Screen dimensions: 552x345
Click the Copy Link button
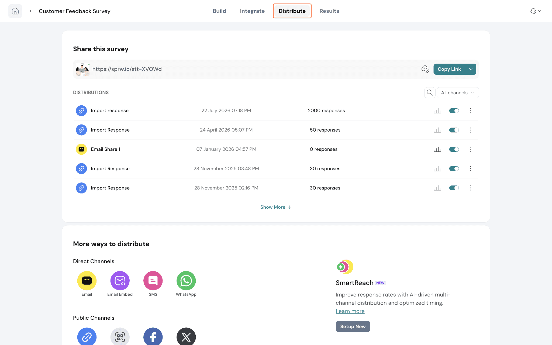(449, 69)
